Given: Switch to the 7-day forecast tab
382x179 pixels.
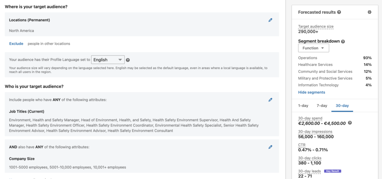Looking at the screenshot, I should (322, 106).
